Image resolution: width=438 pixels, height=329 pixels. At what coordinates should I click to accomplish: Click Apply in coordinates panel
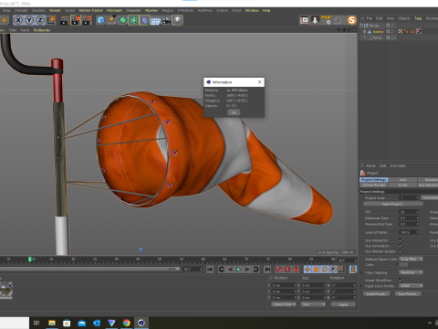click(x=343, y=304)
